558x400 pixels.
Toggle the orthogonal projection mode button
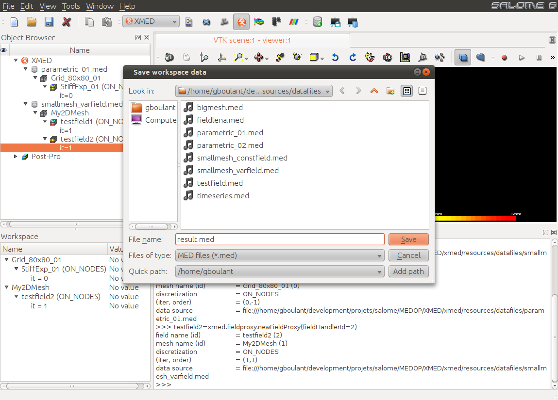click(x=463, y=57)
